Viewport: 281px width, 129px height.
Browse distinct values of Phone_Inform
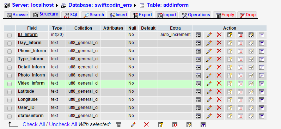(198, 51)
